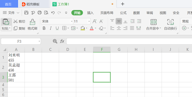Switch to the 插入 ribbon tab
The height and width of the screenshot is (97, 192).
point(90,13)
